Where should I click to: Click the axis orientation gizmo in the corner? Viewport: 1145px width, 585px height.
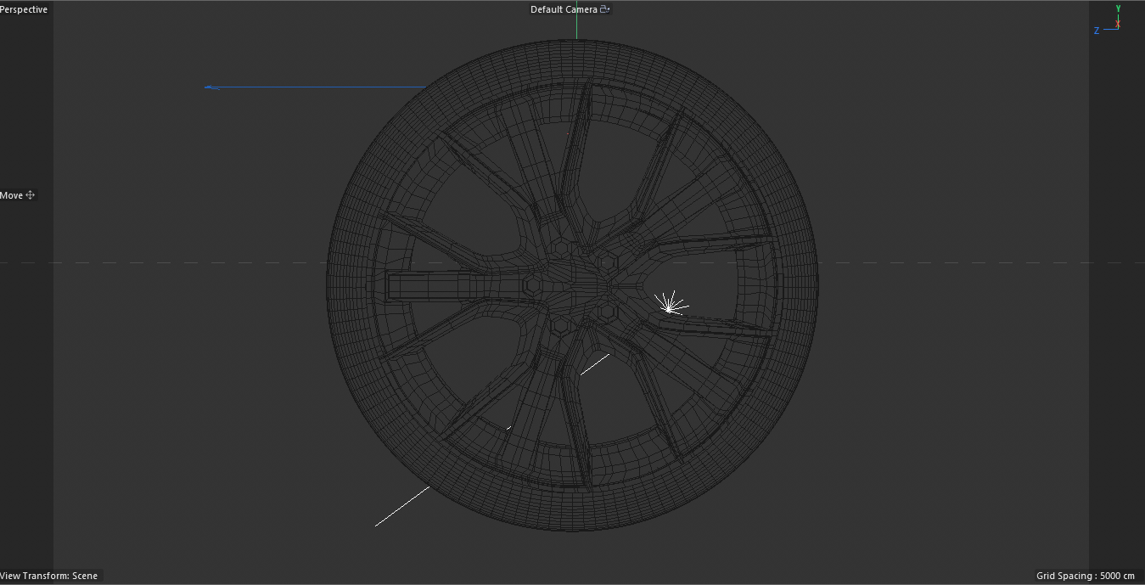point(1112,21)
